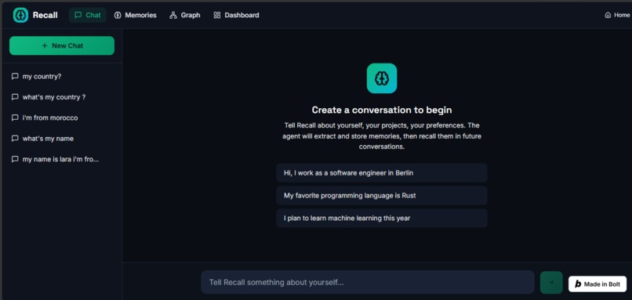Focus the Tell Recall message input field
Screen dimensions: 632x300
368,282
